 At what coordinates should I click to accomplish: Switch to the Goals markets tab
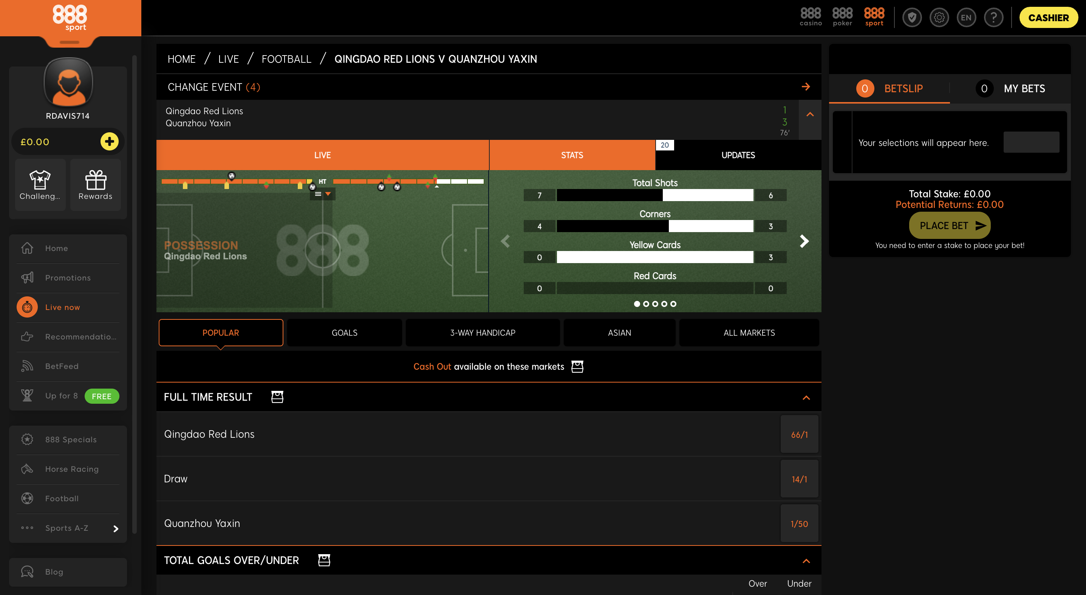(345, 333)
